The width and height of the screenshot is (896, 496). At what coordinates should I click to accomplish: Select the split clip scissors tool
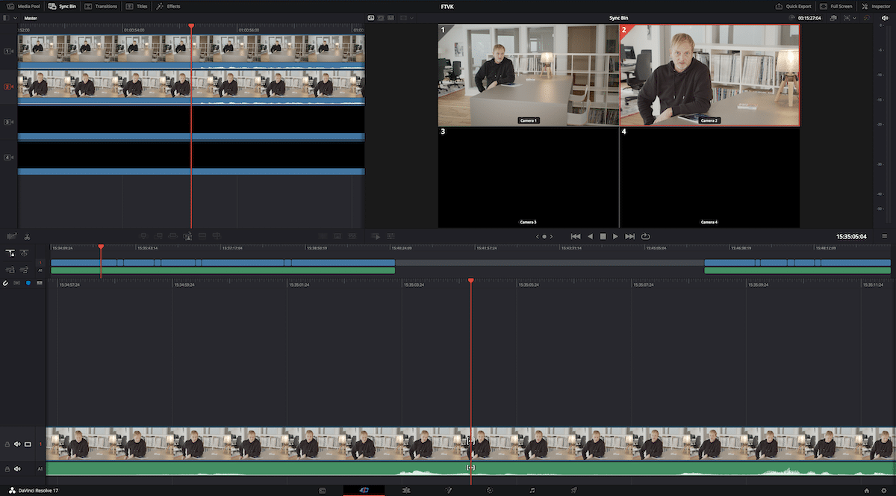(x=27, y=236)
